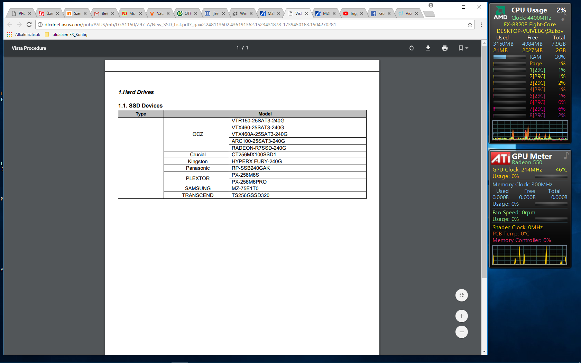Screen dimensions: 581x363
Task: Select the RP-SSB240GAK cell
Action: tap(297, 168)
